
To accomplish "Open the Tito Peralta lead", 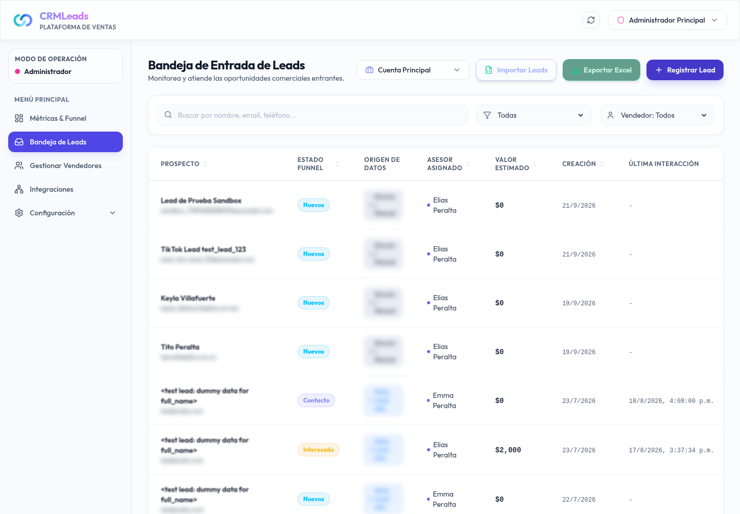I will pos(436,352).
